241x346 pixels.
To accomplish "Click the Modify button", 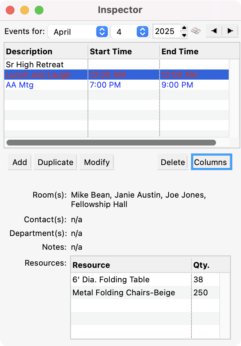I will [97, 163].
